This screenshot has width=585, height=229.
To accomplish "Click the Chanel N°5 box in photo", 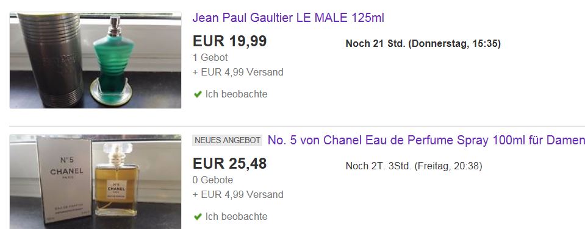I will [x=64, y=178].
